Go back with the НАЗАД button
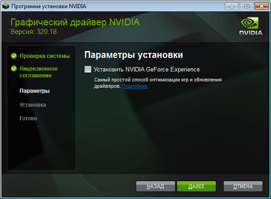This screenshot has height=199, width=271. point(155,186)
